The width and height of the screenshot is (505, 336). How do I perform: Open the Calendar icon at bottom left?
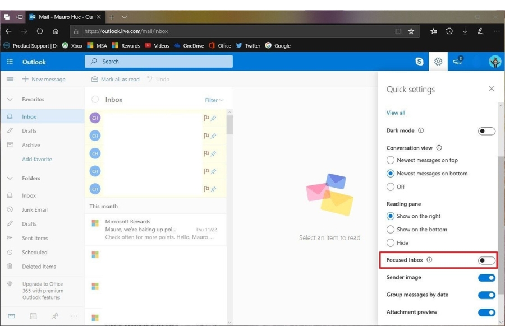click(x=33, y=316)
